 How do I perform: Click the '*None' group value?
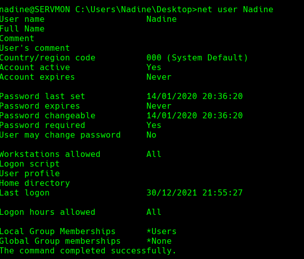(x=159, y=241)
